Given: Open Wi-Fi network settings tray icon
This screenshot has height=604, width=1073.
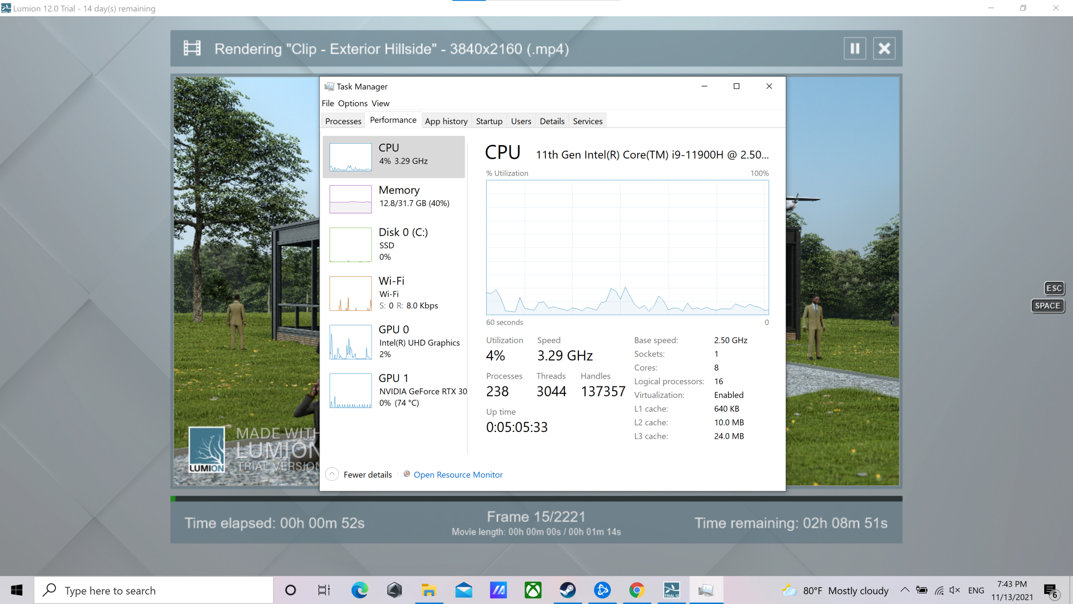Looking at the screenshot, I should pos(939,590).
